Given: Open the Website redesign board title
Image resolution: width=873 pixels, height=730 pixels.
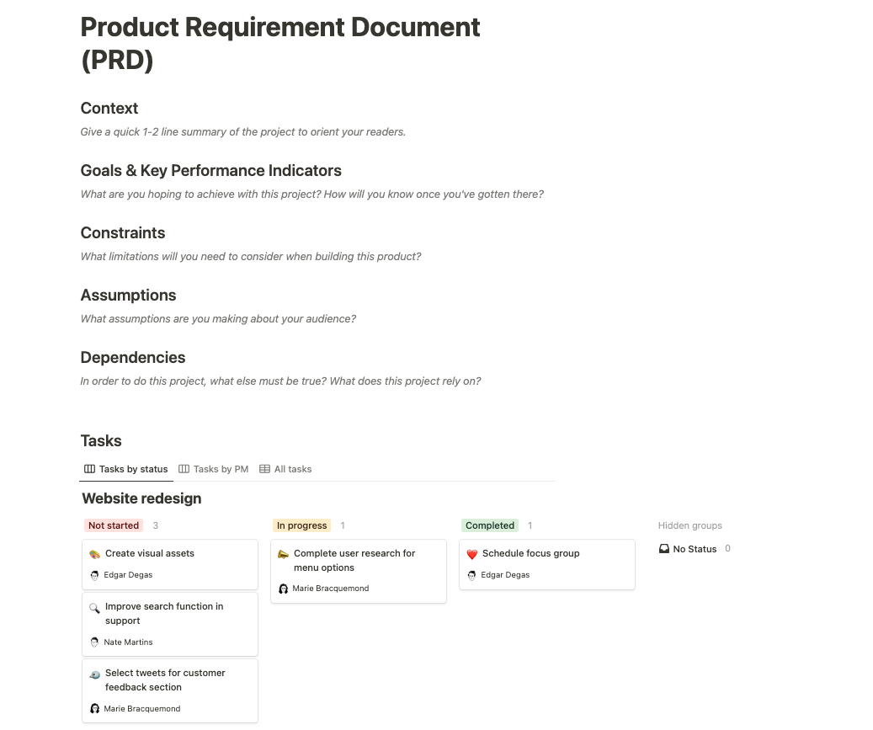Looking at the screenshot, I should 141,498.
